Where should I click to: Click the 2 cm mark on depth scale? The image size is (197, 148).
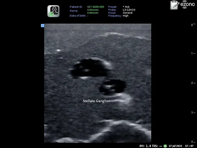point(193,83)
